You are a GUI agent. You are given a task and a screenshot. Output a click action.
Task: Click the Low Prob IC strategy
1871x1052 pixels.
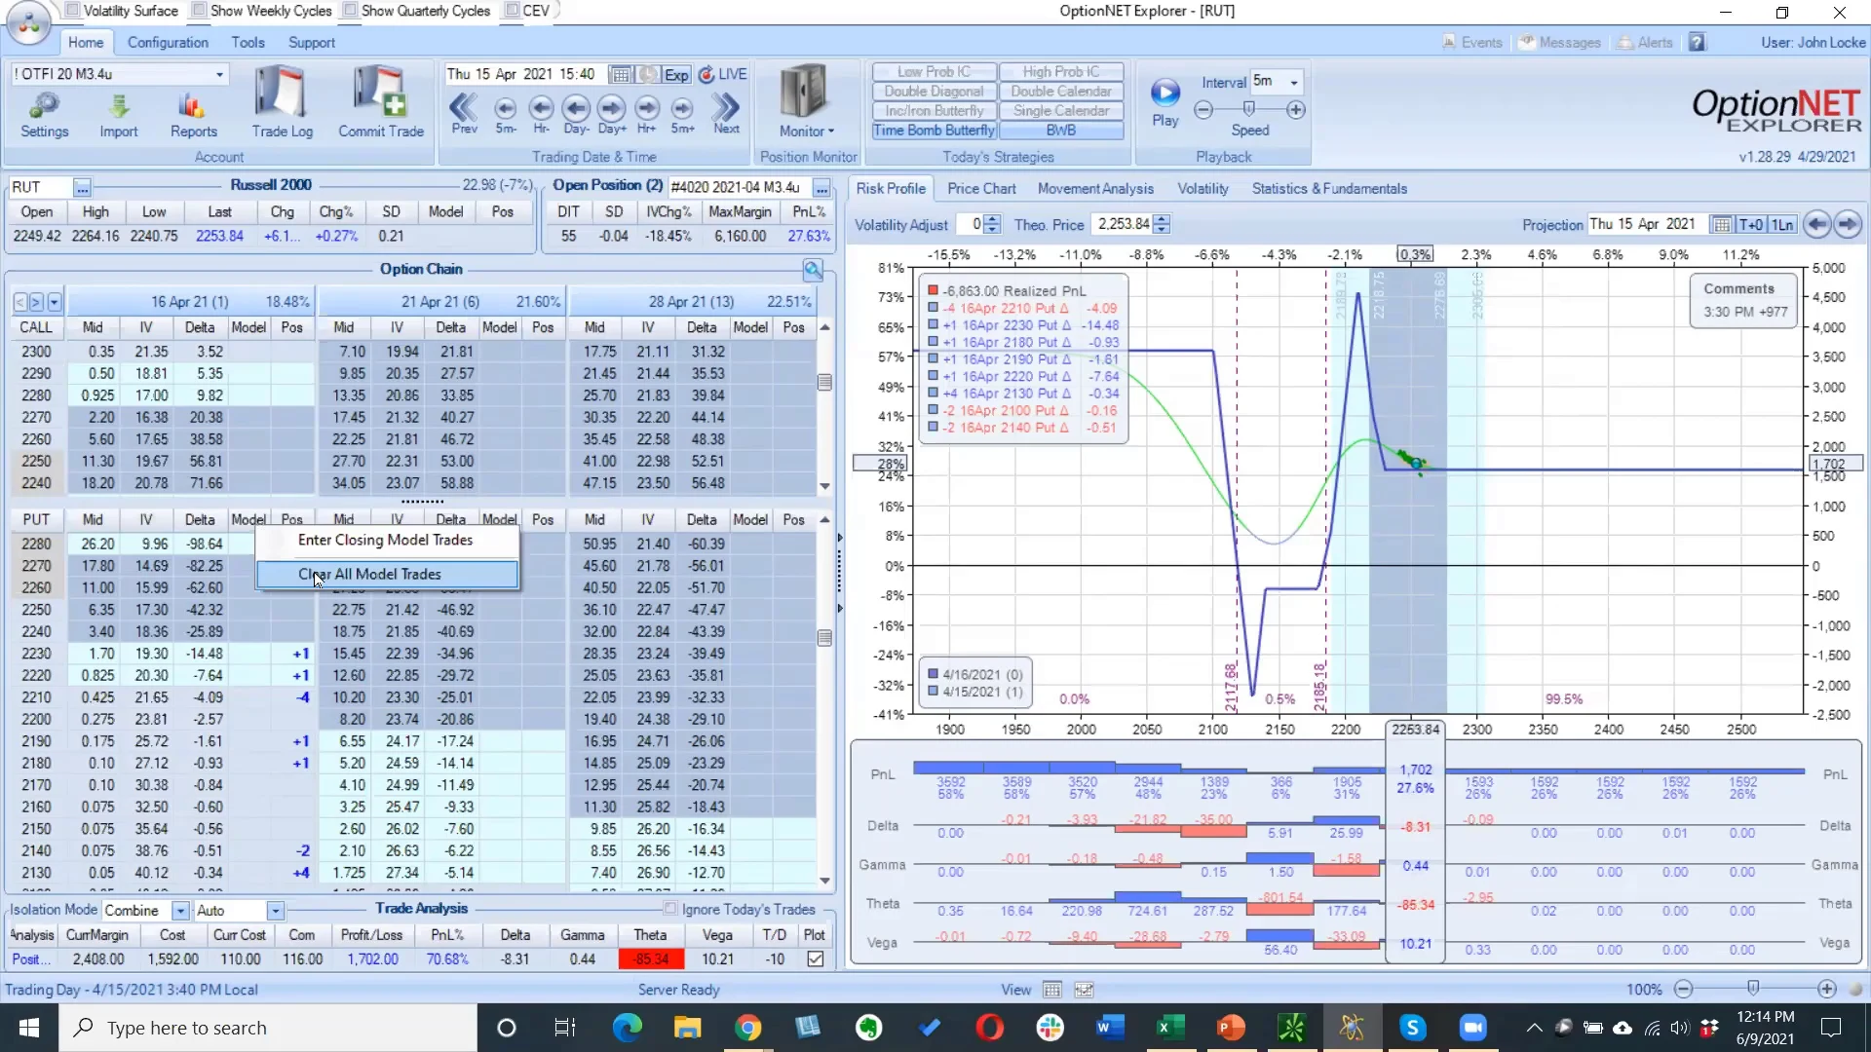pyautogui.click(x=934, y=72)
